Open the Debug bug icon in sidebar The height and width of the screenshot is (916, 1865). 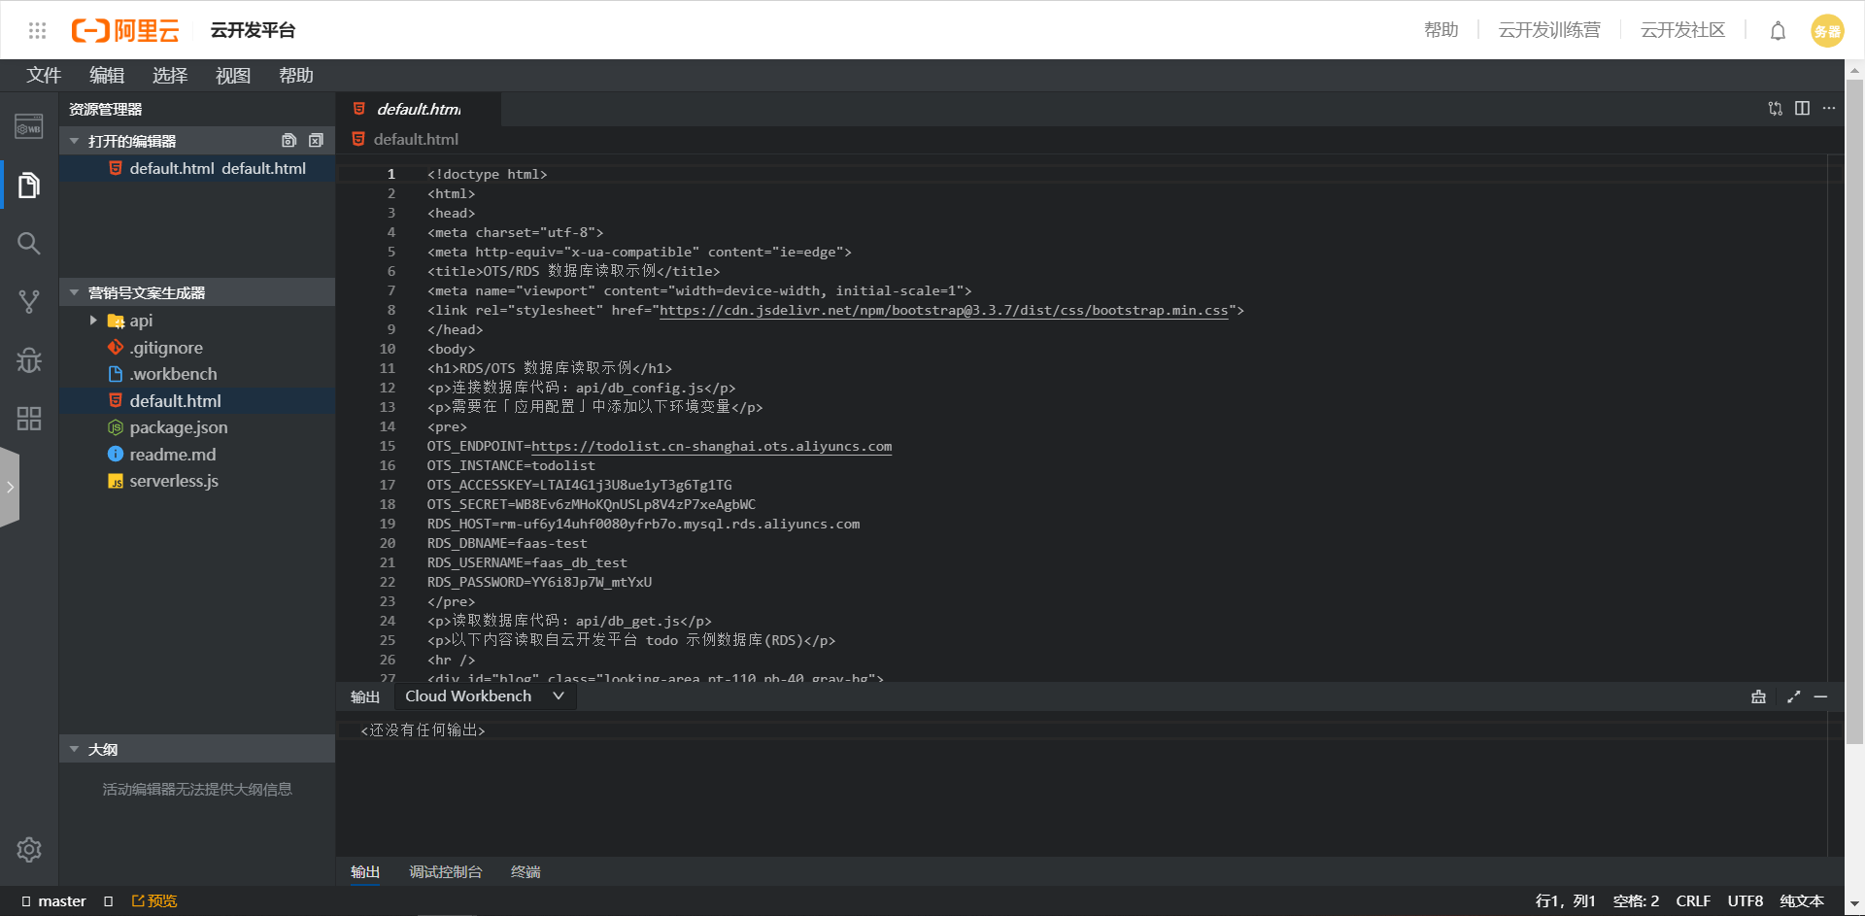[x=29, y=360]
